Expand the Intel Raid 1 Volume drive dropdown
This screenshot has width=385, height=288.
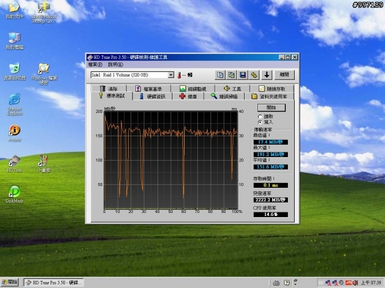171,75
